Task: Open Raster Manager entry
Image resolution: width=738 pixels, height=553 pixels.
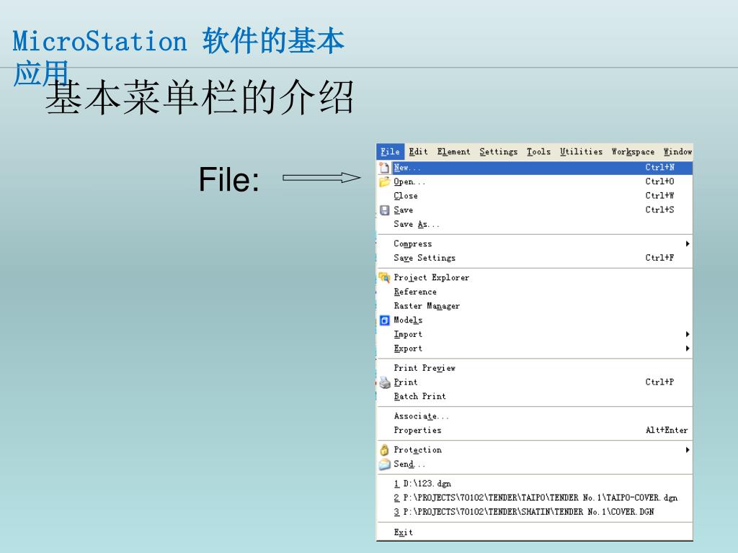Action: pyautogui.click(x=535, y=305)
